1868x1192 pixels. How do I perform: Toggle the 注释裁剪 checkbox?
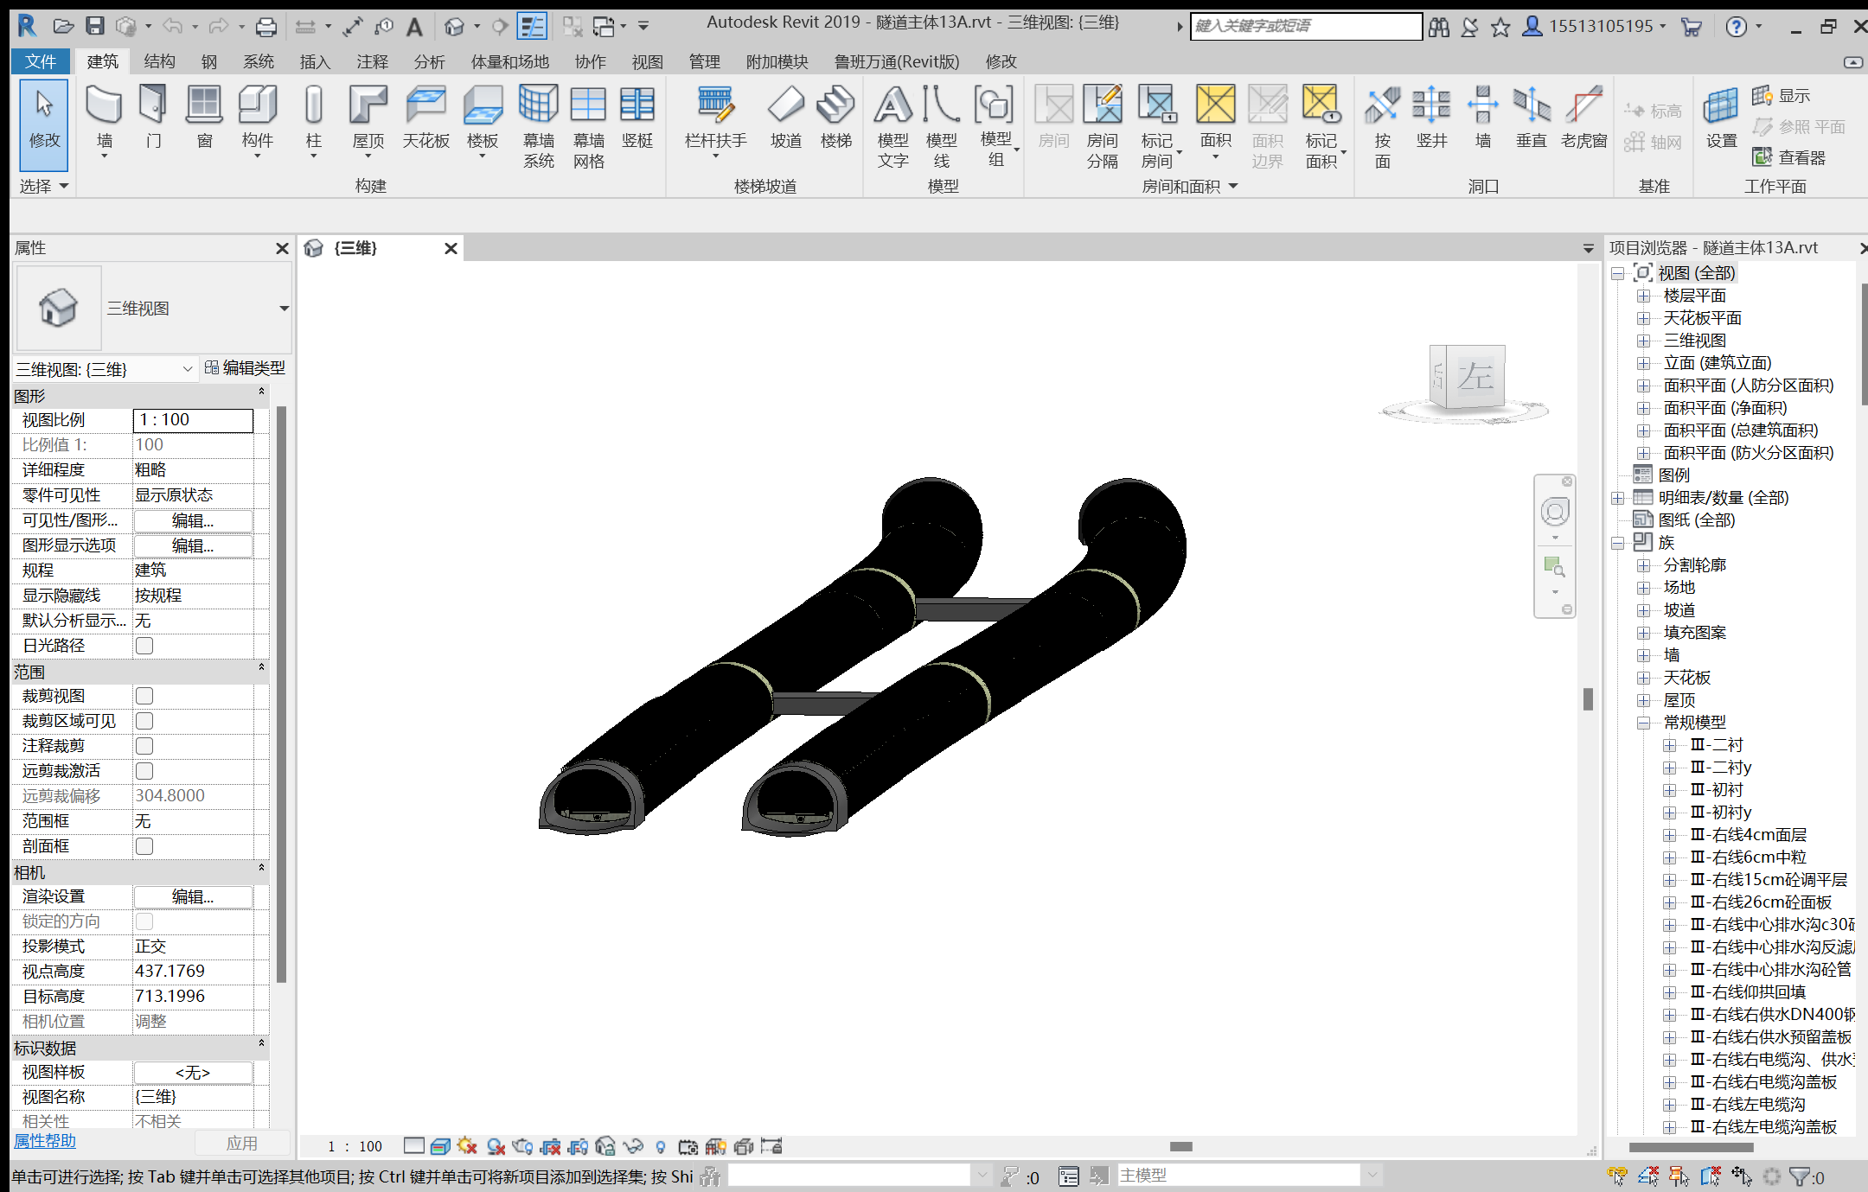[144, 746]
